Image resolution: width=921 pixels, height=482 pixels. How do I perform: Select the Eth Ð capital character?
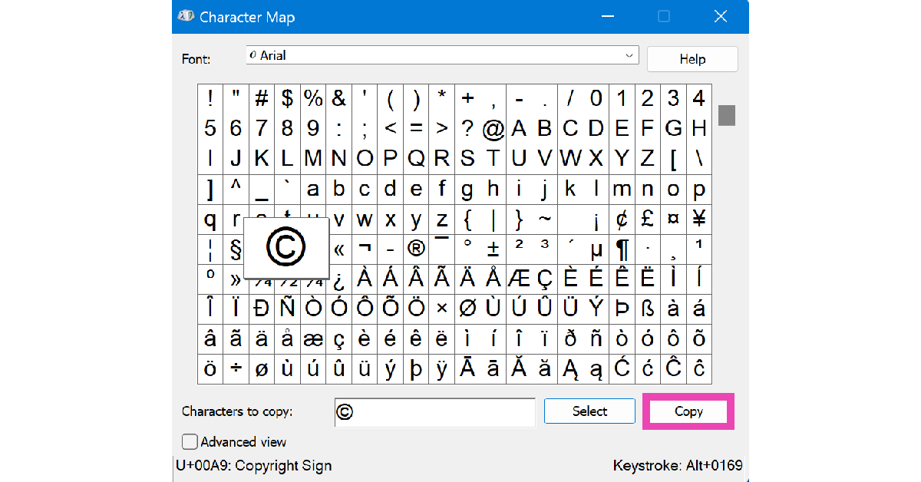click(262, 309)
